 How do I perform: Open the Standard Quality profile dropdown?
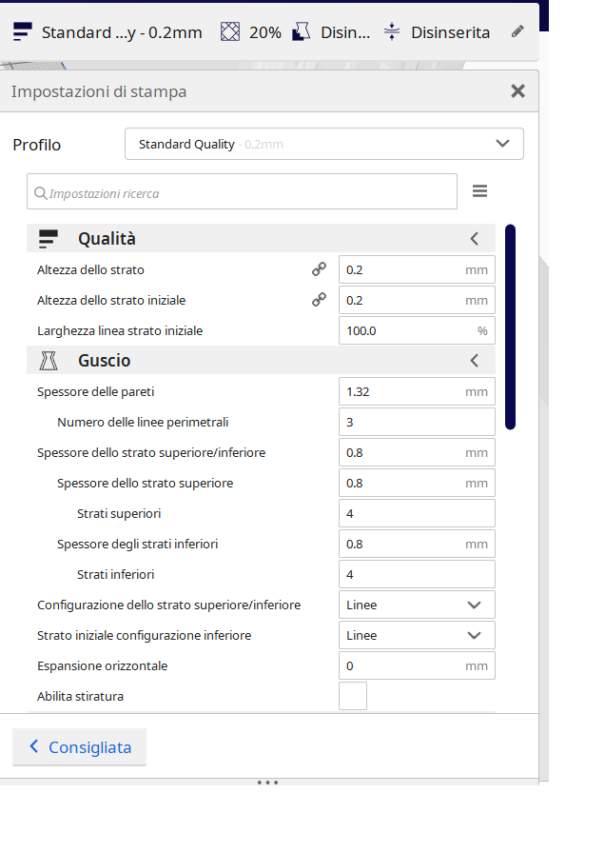tap(324, 144)
